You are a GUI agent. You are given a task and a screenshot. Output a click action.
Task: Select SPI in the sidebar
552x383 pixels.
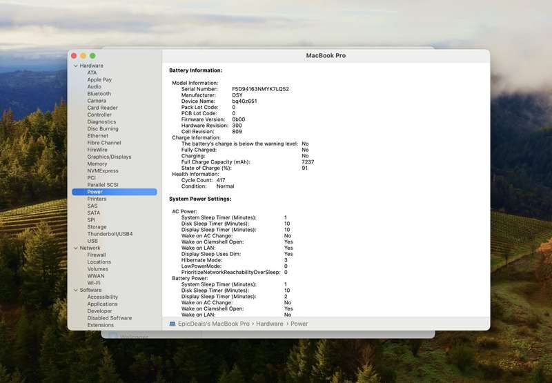point(91,220)
